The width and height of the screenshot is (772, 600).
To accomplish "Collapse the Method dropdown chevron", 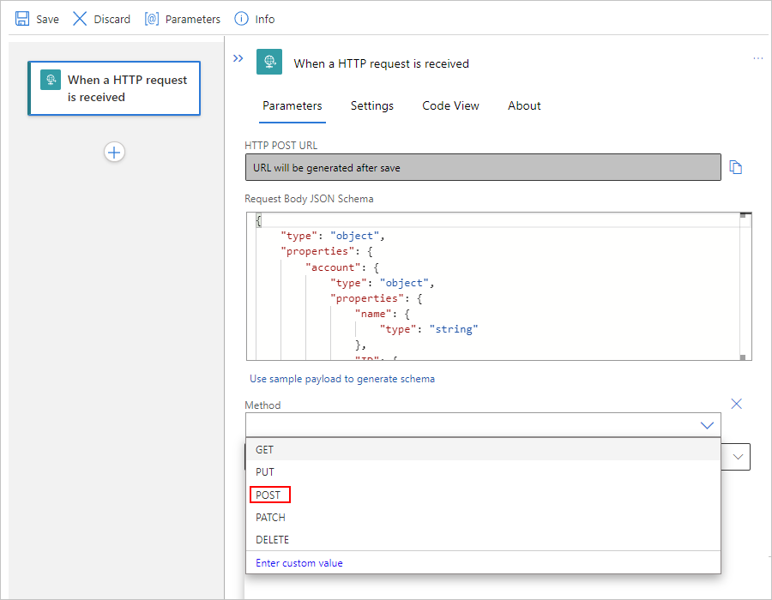I will [x=707, y=425].
